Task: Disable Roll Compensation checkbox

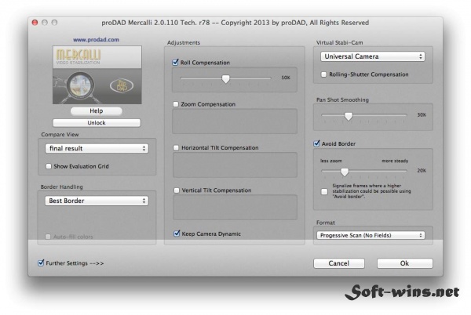Action: (175, 63)
